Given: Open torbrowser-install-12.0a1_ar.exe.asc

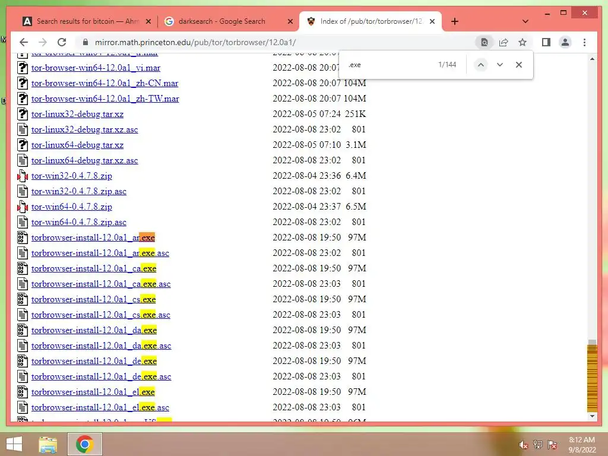Looking at the screenshot, I should (x=100, y=253).
